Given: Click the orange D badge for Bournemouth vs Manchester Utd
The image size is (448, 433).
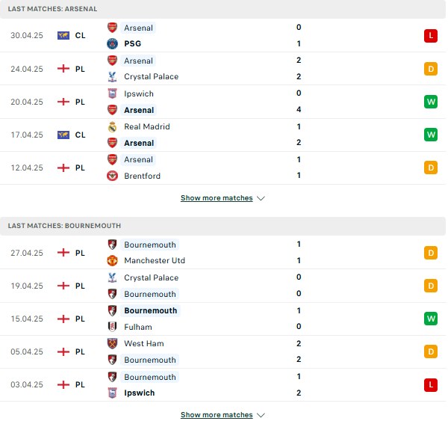Looking at the screenshot, I should [x=431, y=253].
